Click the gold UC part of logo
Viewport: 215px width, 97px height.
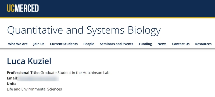pyautogui.click(x=10, y=8)
